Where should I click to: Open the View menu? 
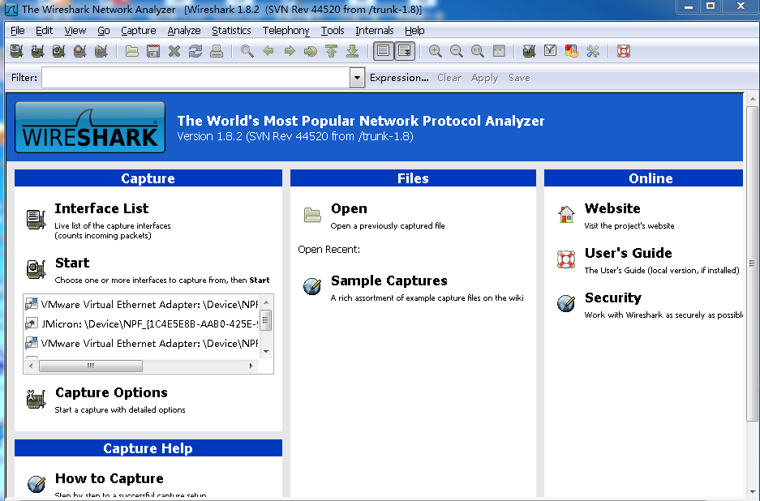pos(75,31)
